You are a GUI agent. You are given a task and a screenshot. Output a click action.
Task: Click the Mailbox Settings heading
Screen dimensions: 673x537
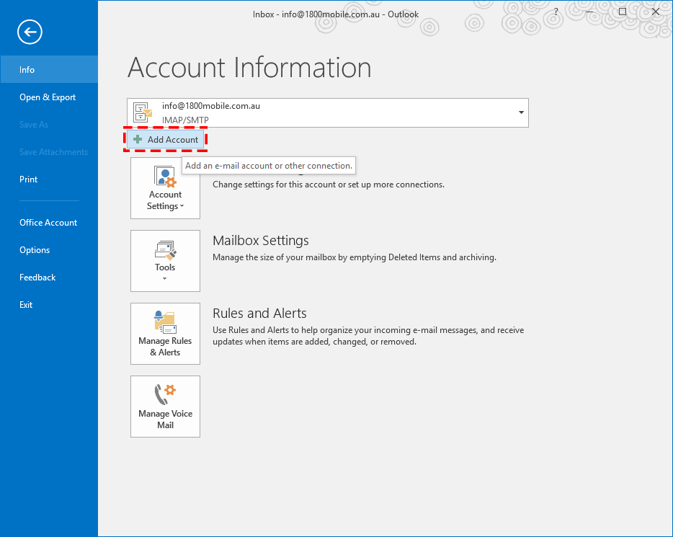pos(261,240)
